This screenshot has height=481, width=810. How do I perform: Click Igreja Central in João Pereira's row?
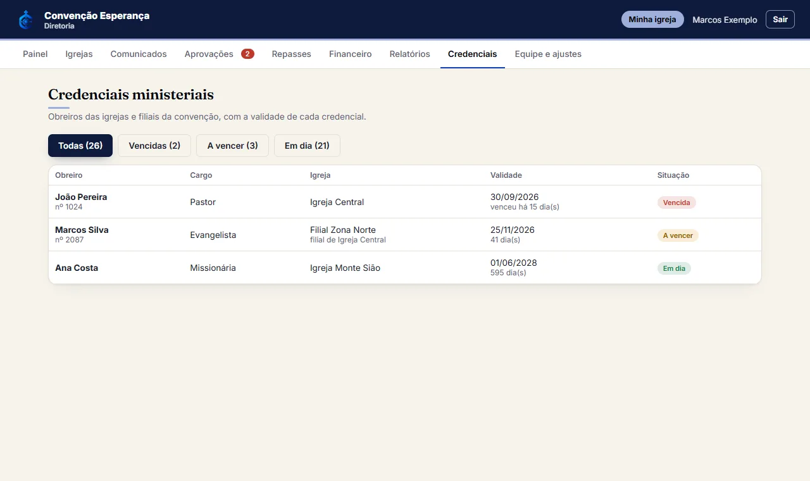click(x=337, y=202)
